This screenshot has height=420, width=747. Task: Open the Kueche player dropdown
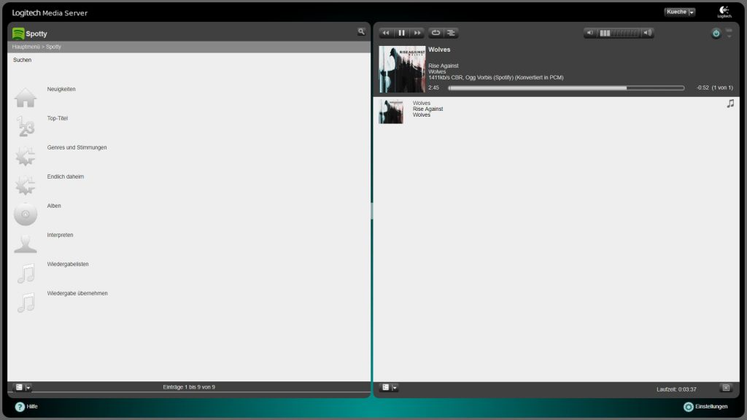coord(680,12)
